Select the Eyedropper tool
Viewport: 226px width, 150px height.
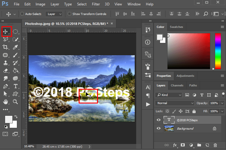(15, 47)
